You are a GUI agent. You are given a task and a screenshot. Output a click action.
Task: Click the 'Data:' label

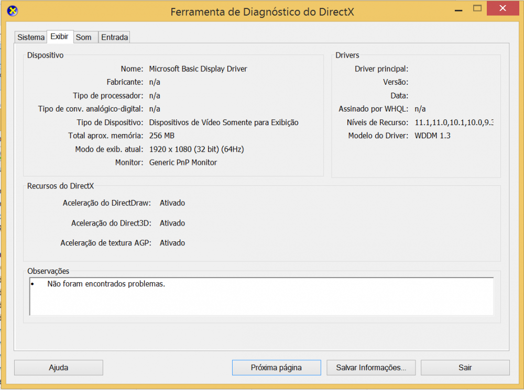[x=399, y=95]
